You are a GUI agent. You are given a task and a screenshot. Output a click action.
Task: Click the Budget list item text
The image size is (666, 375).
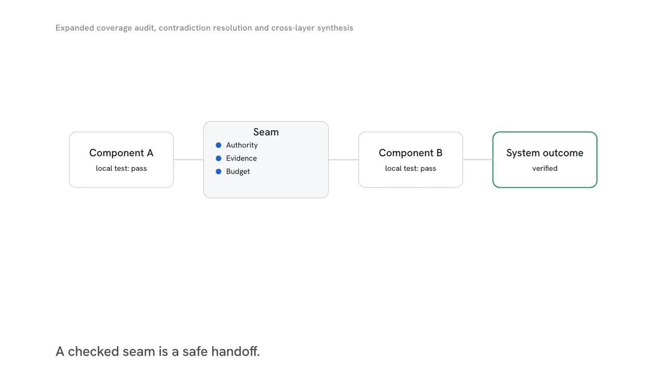[x=238, y=171]
